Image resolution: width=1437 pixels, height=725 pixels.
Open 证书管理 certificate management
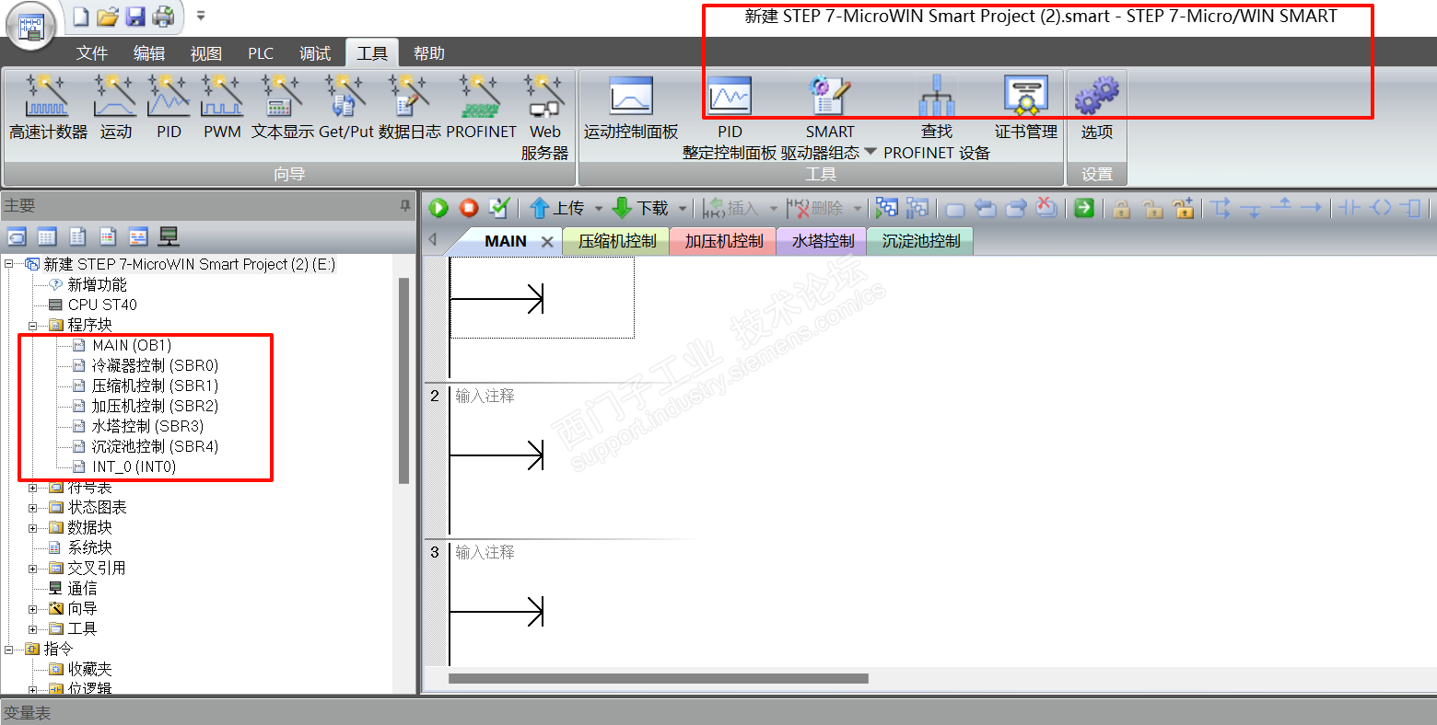tap(1026, 108)
